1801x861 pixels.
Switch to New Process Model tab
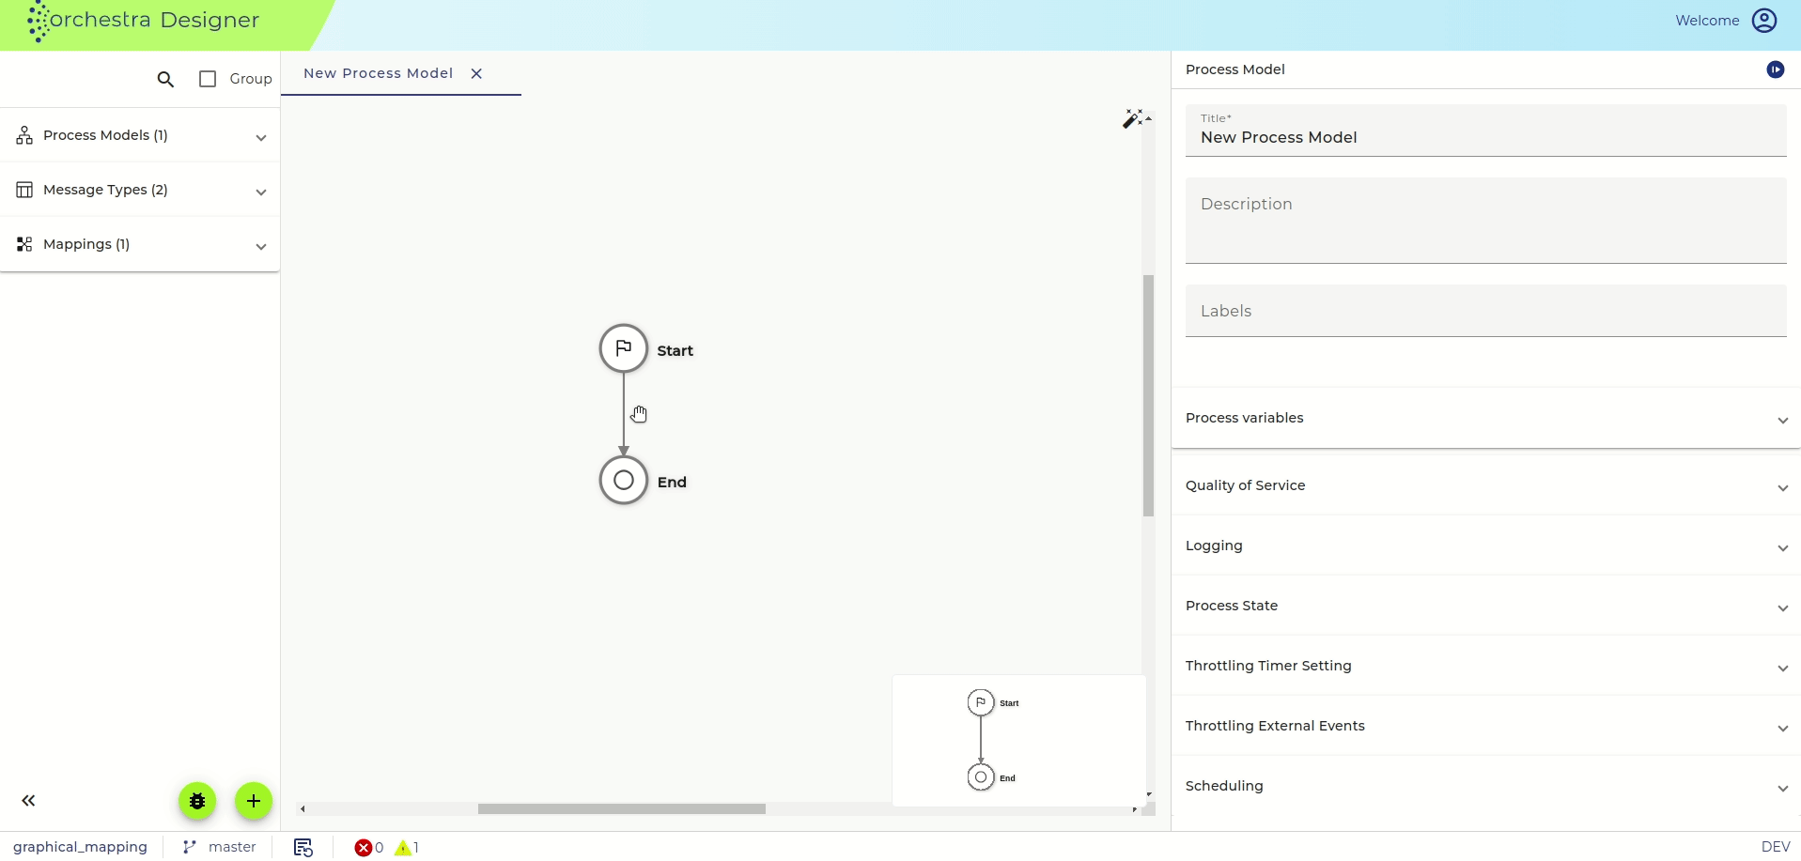click(x=379, y=73)
